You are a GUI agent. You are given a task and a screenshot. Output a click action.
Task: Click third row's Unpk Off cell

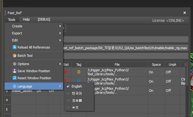tap(173, 91)
